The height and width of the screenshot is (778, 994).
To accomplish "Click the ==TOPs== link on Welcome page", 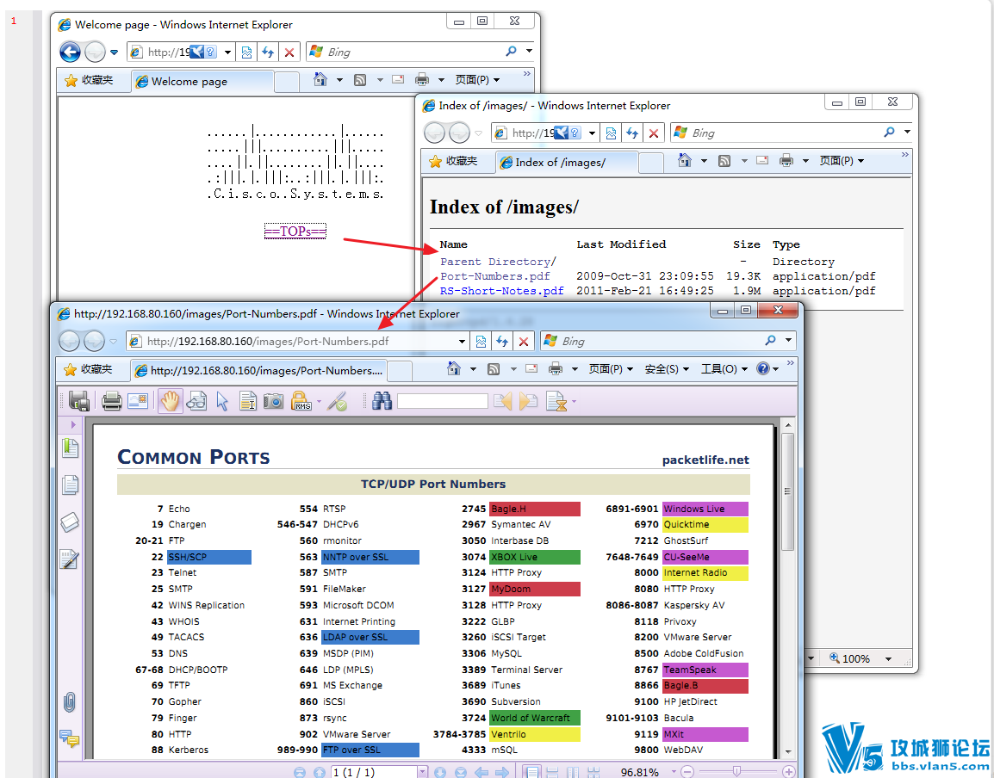I will point(295,232).
